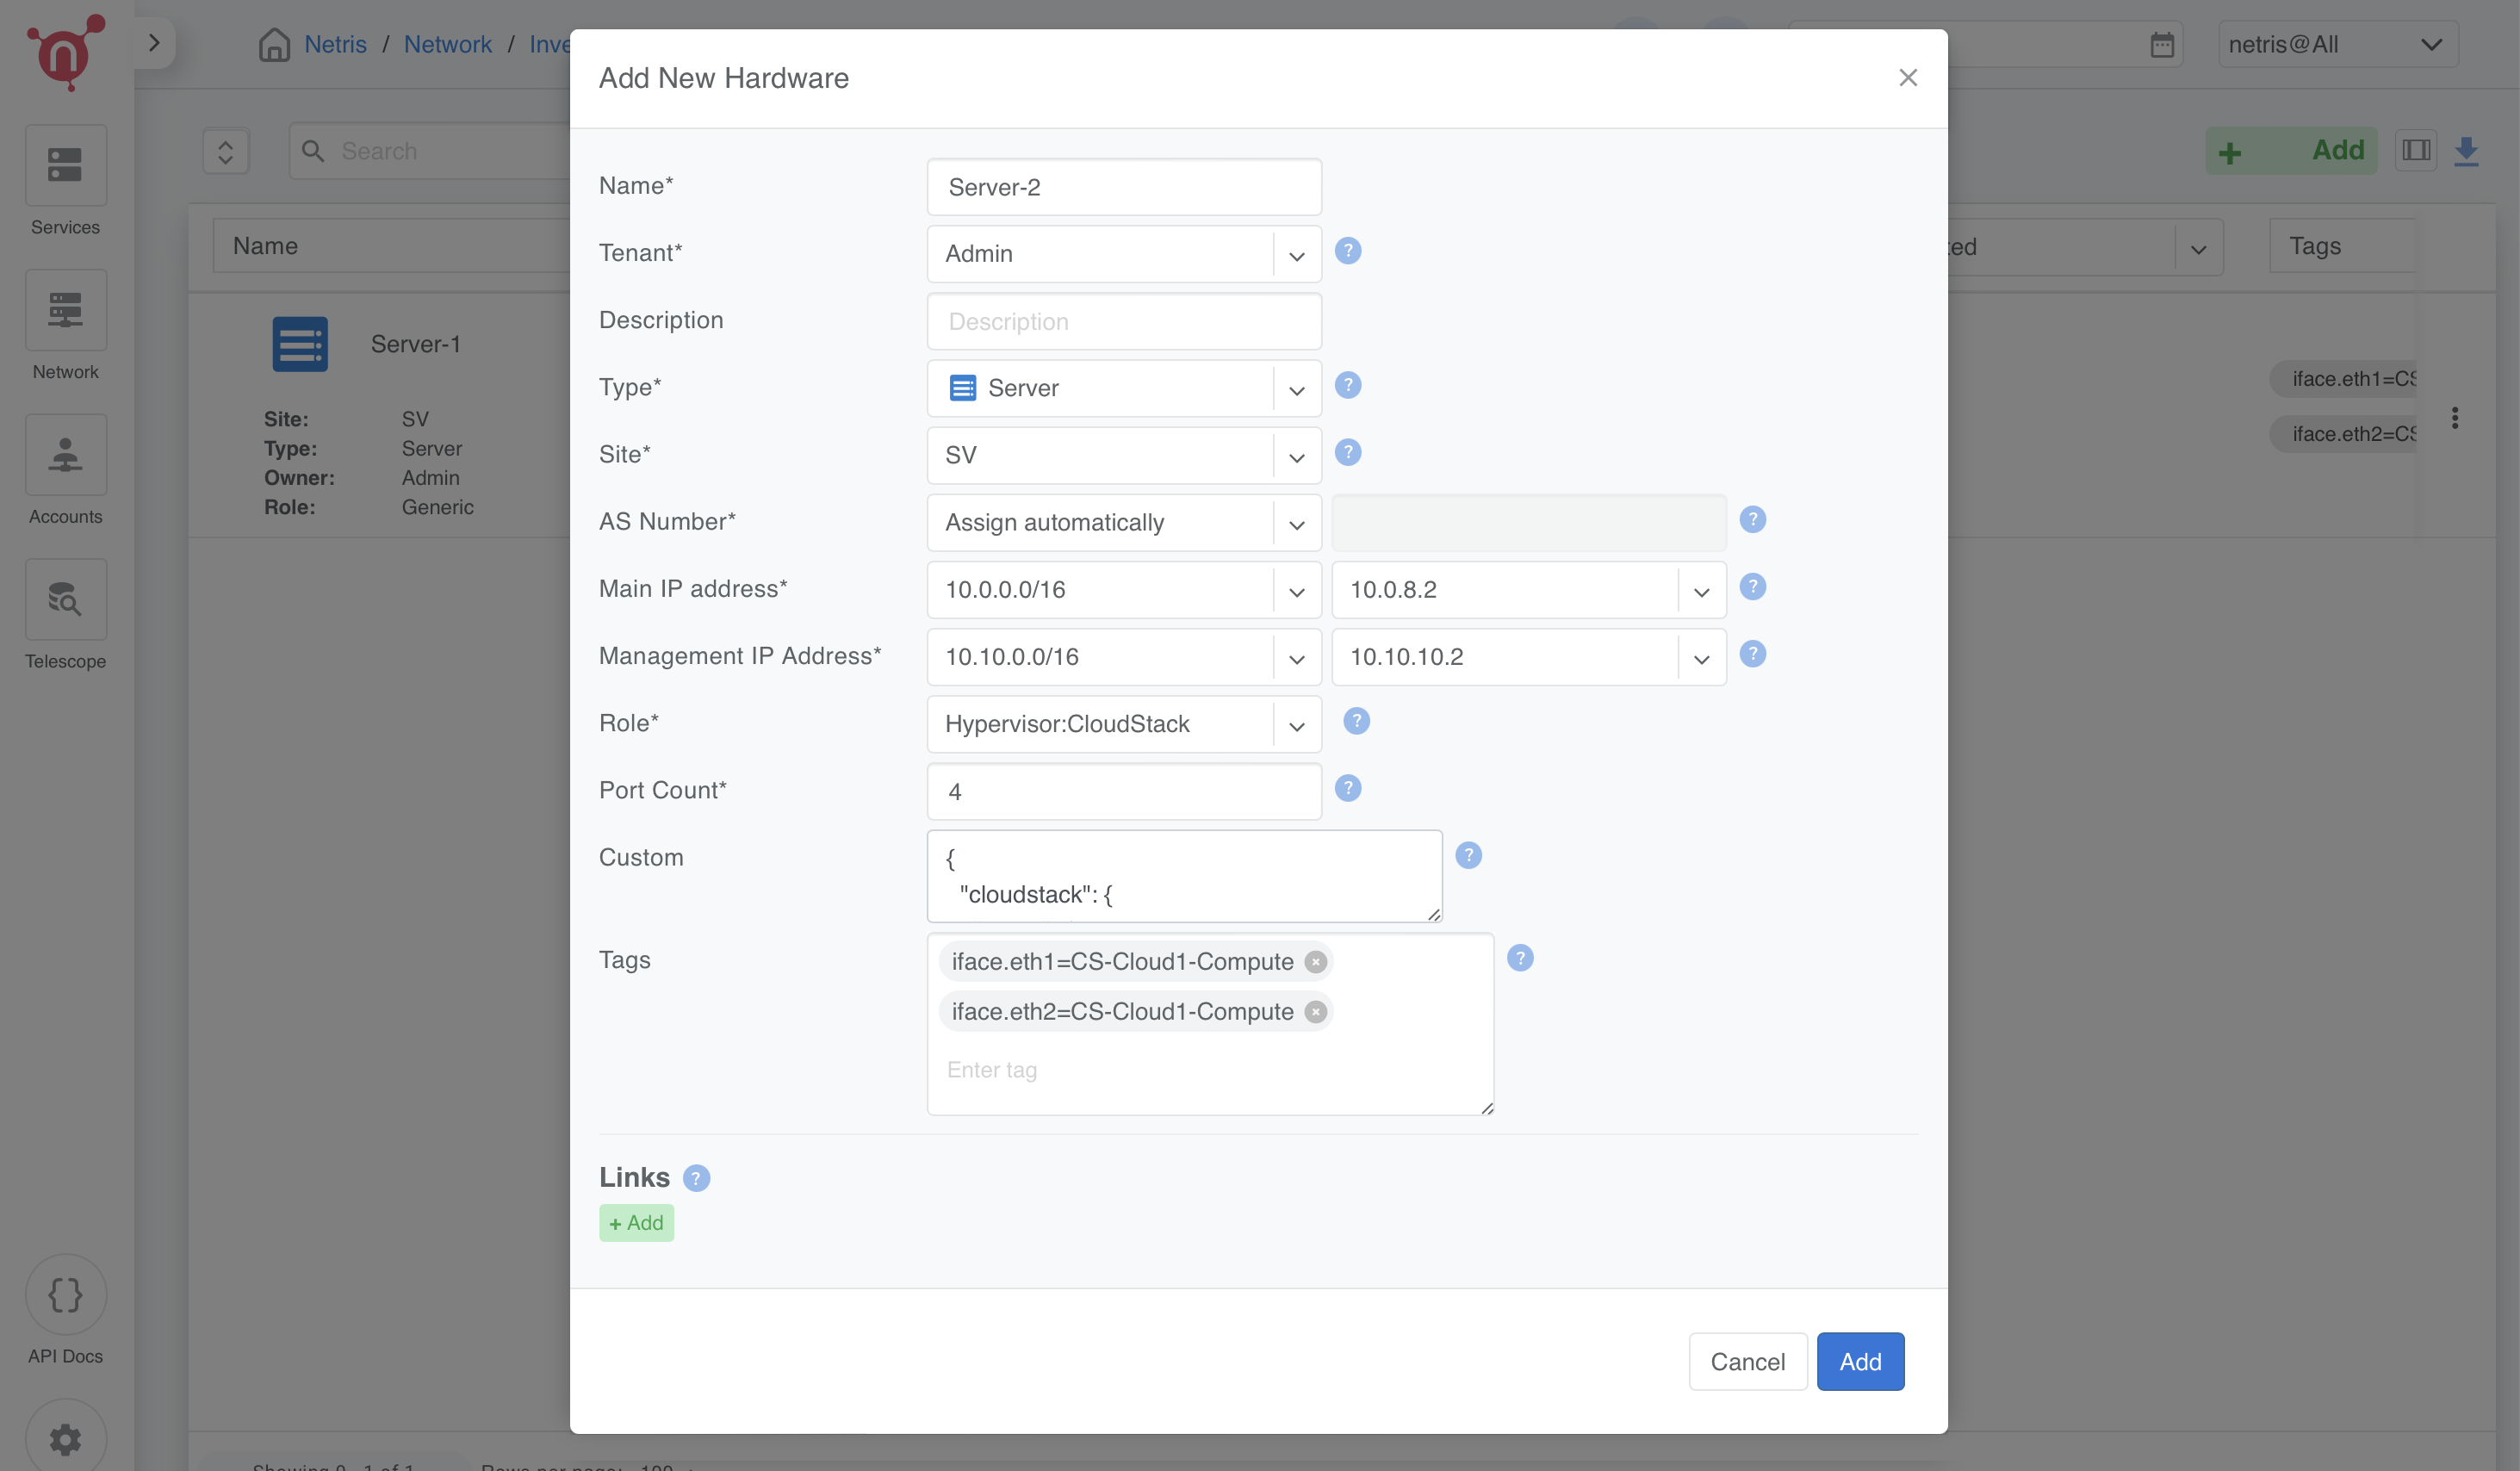Cancel the Add New Hardware dialog
Image resolution: width=2520 pixels, height=1471 pixels.
[x=1747, y=1361]
